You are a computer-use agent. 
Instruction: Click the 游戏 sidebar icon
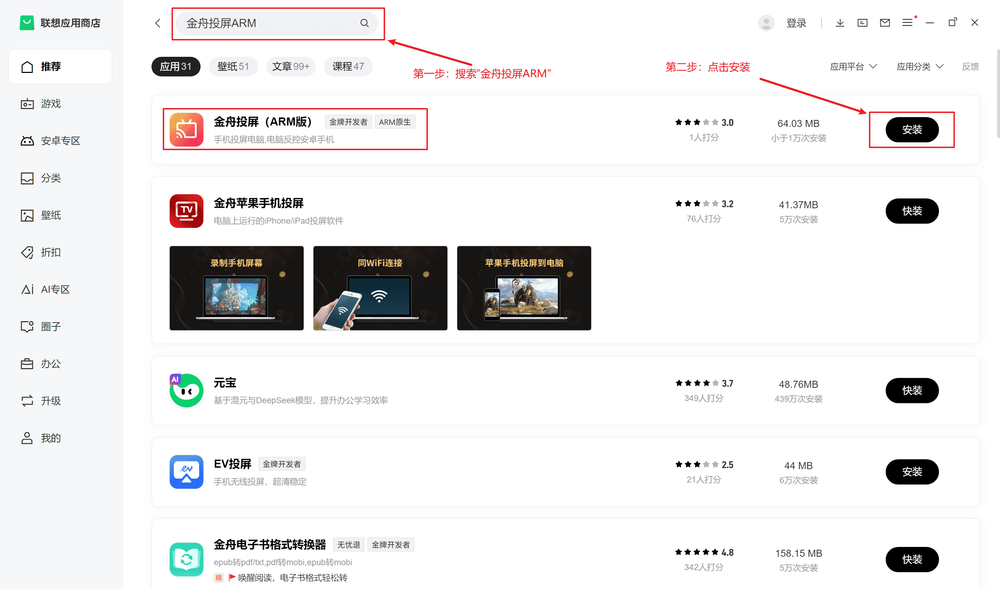point(27,103)
